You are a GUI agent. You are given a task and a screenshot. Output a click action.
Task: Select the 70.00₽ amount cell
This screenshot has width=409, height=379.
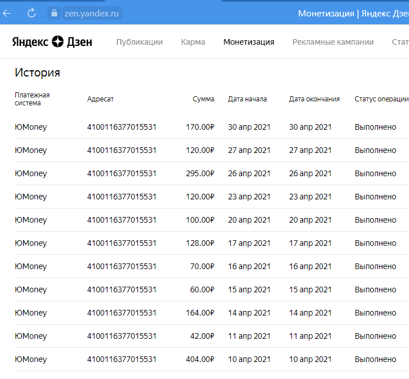(x=202, y=267)
